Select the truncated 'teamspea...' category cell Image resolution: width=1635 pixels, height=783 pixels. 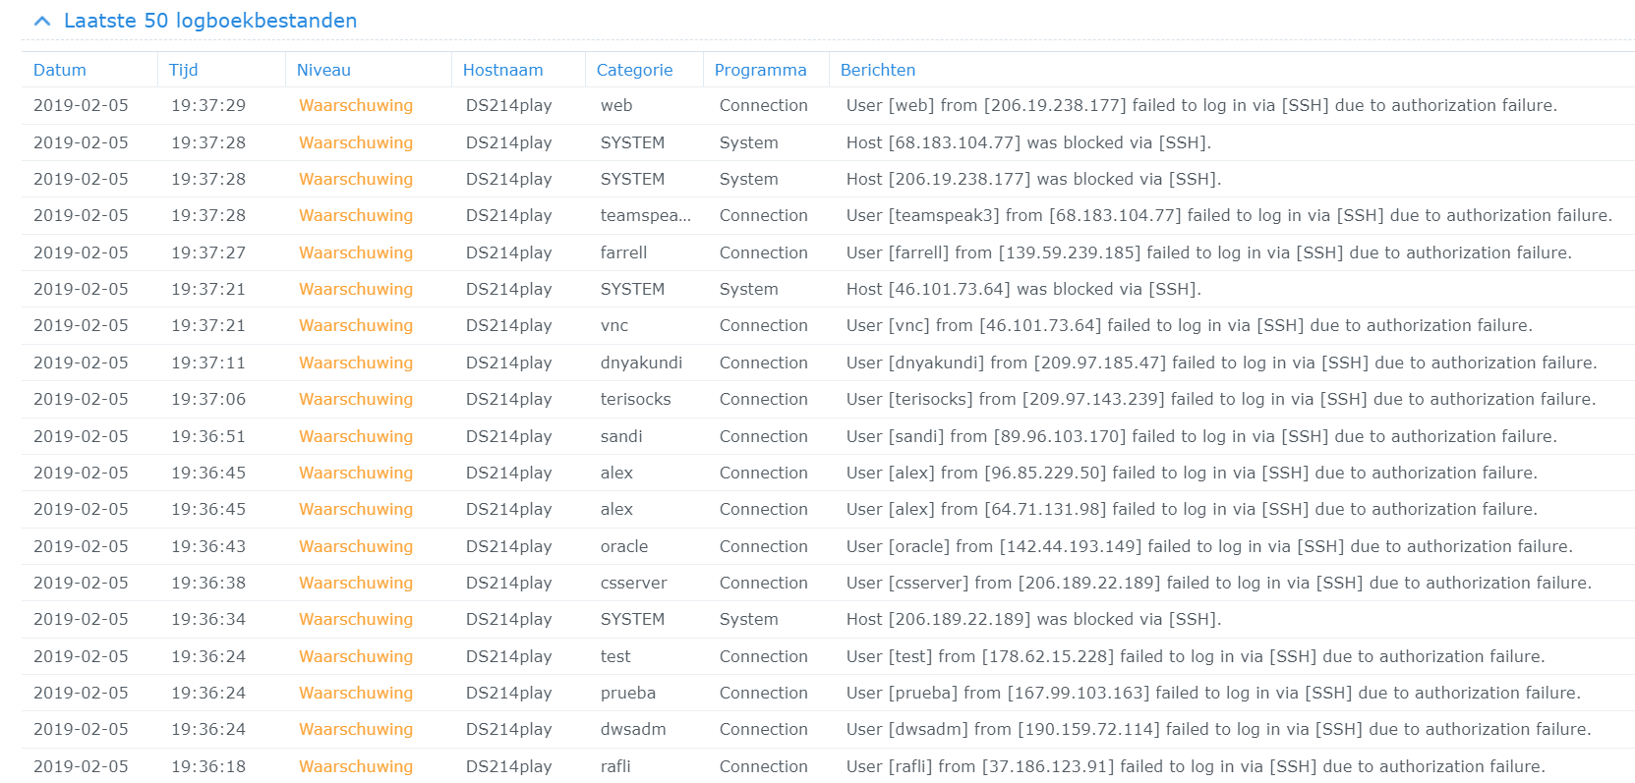pyautogui.click(x=646, y=215)
